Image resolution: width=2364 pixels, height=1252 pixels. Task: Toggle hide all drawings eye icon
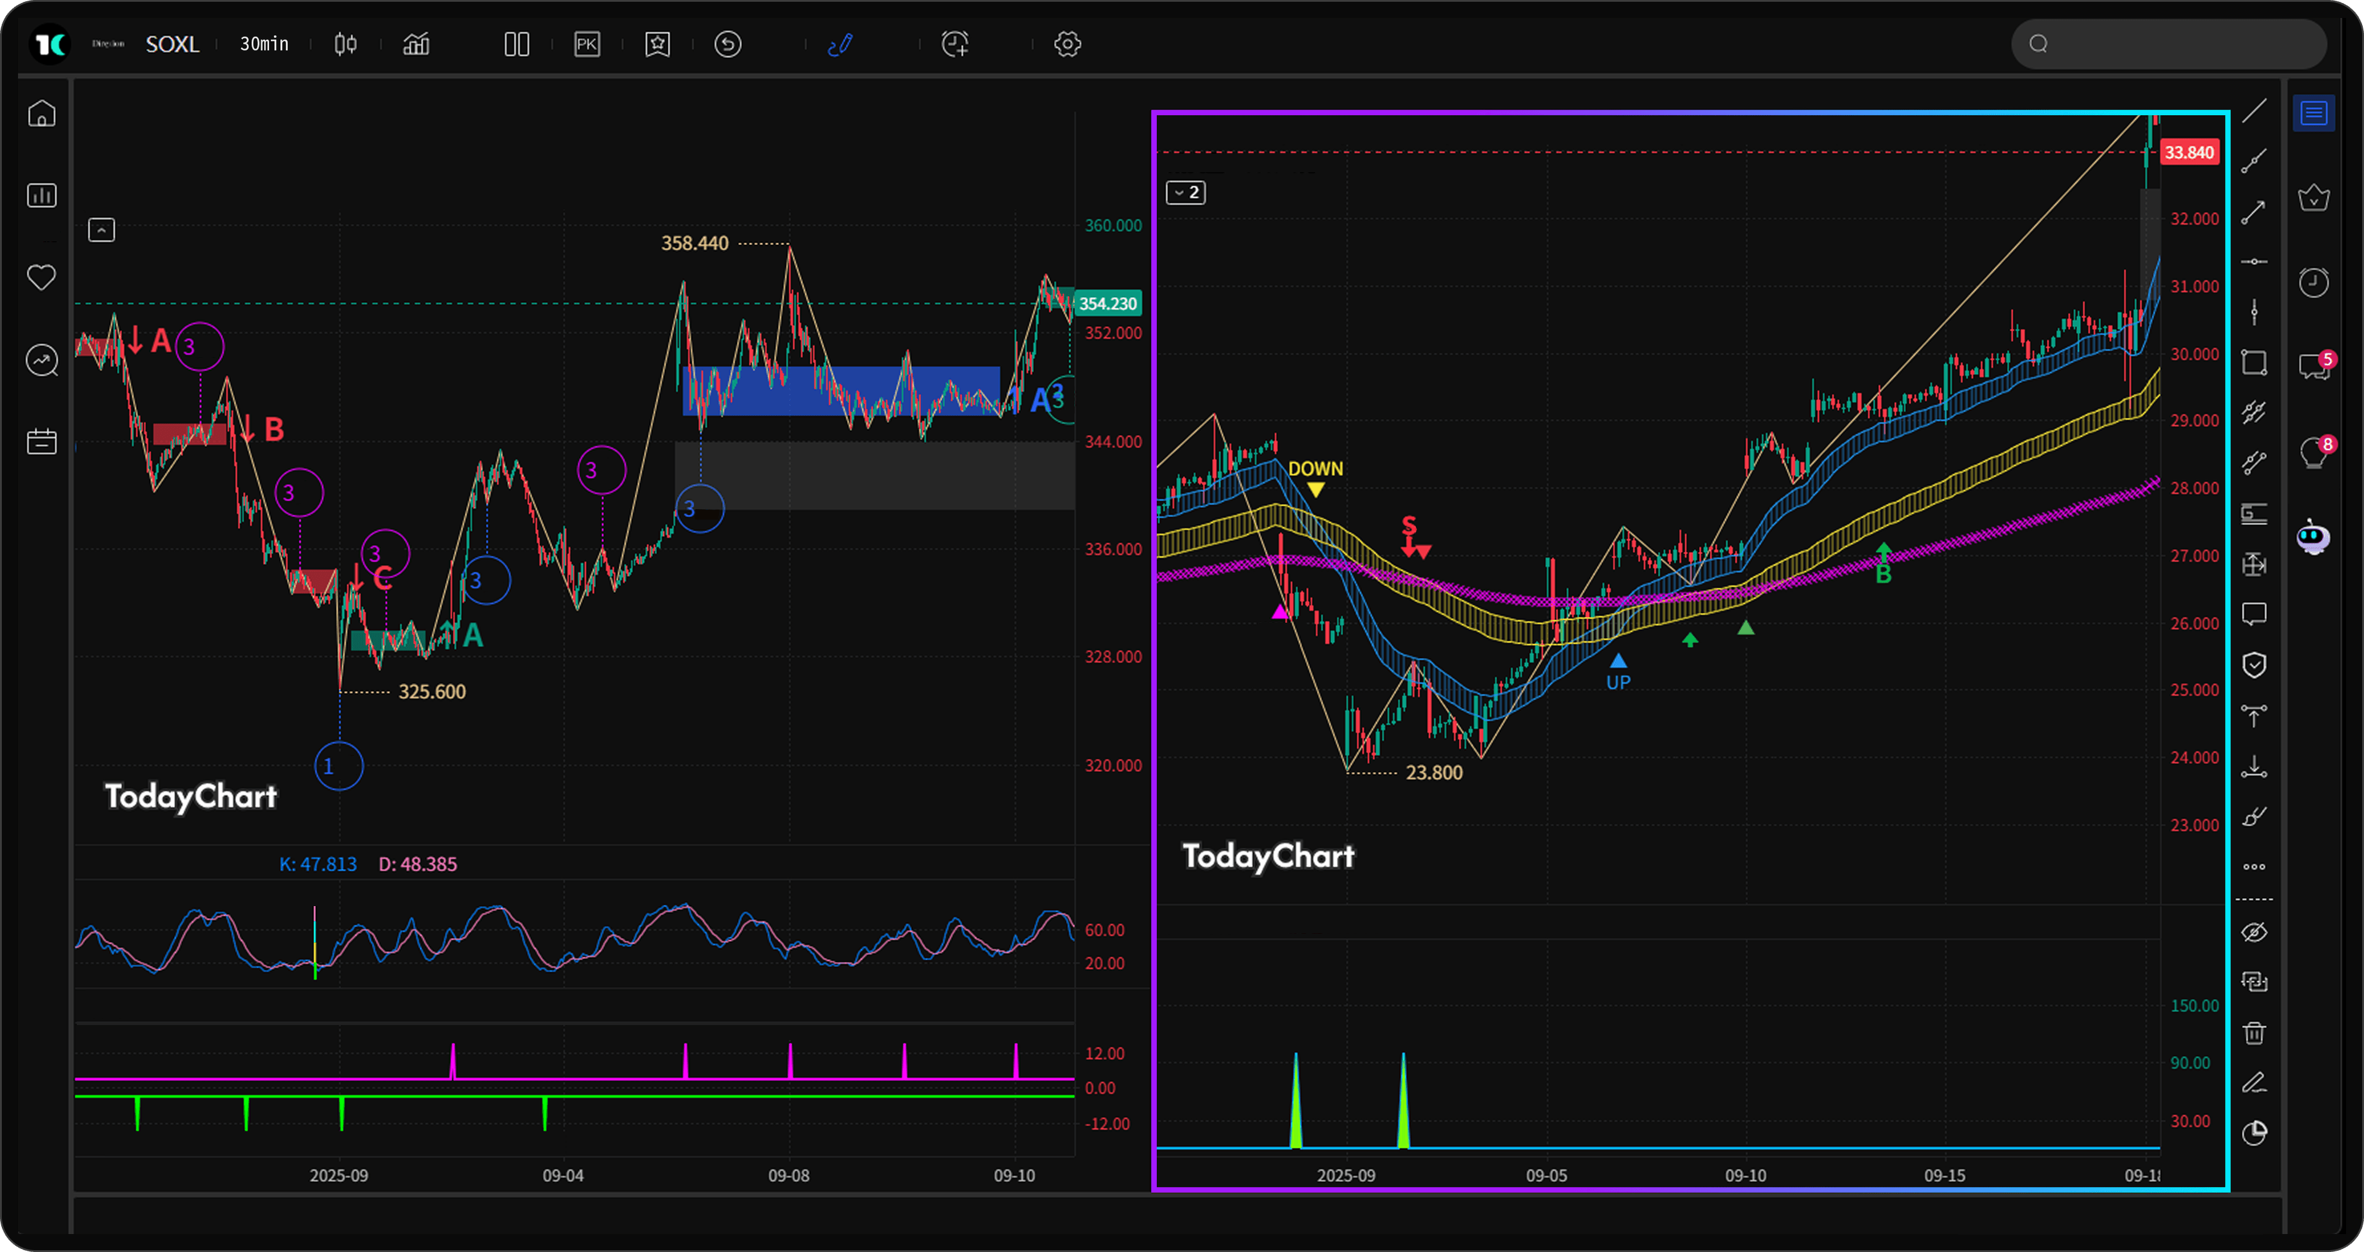coord(2255,933)
